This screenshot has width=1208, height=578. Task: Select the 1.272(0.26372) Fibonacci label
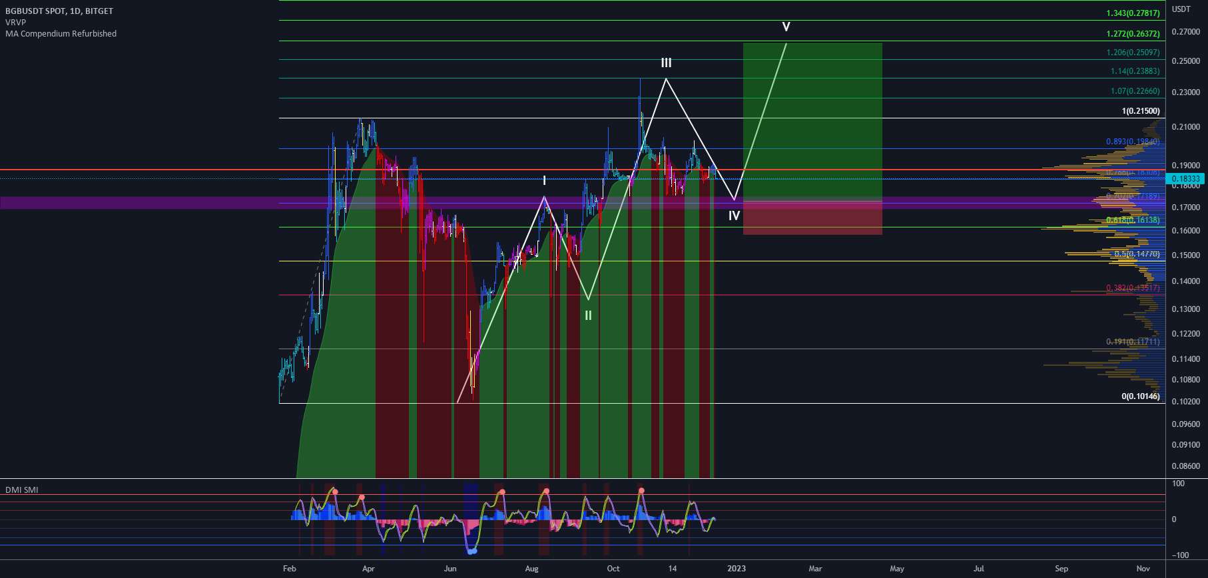pyautogui.click(x=1133, y=34)
